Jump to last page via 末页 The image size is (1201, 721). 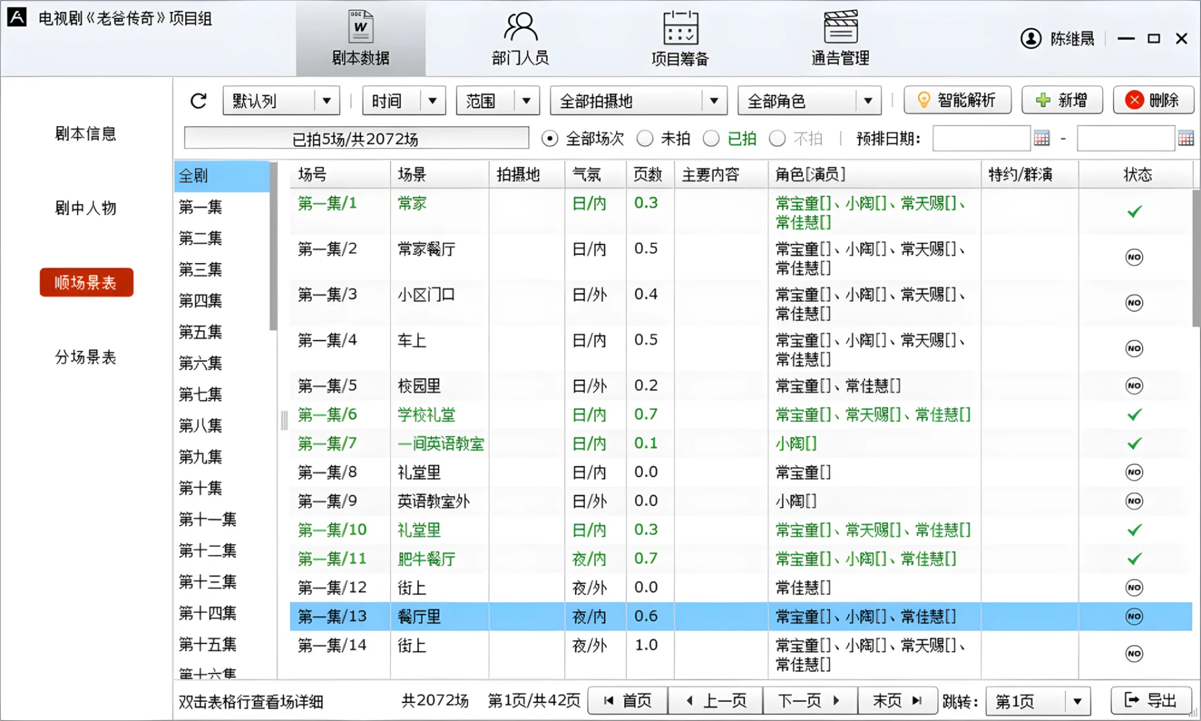(x=898, y=700)
